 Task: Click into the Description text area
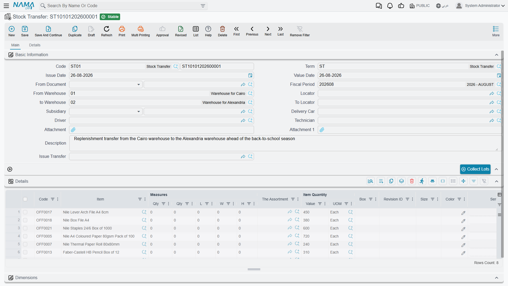[285, 143]
